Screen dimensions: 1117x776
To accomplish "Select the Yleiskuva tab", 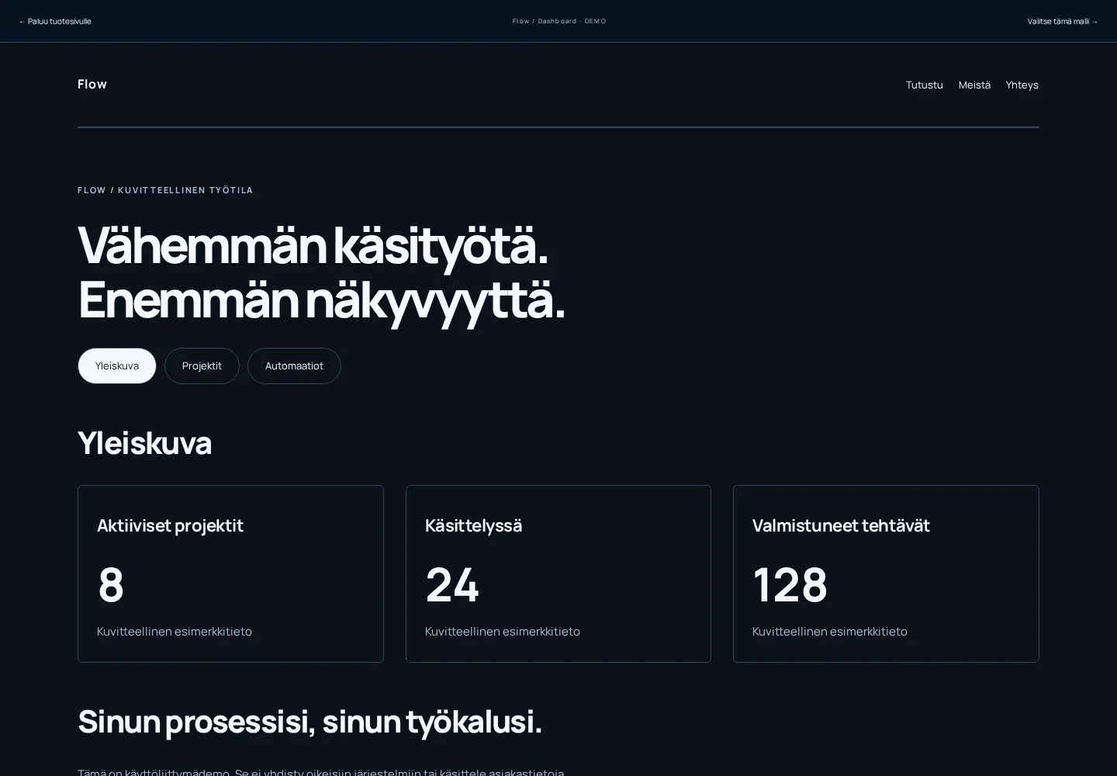I will point(117,365).
